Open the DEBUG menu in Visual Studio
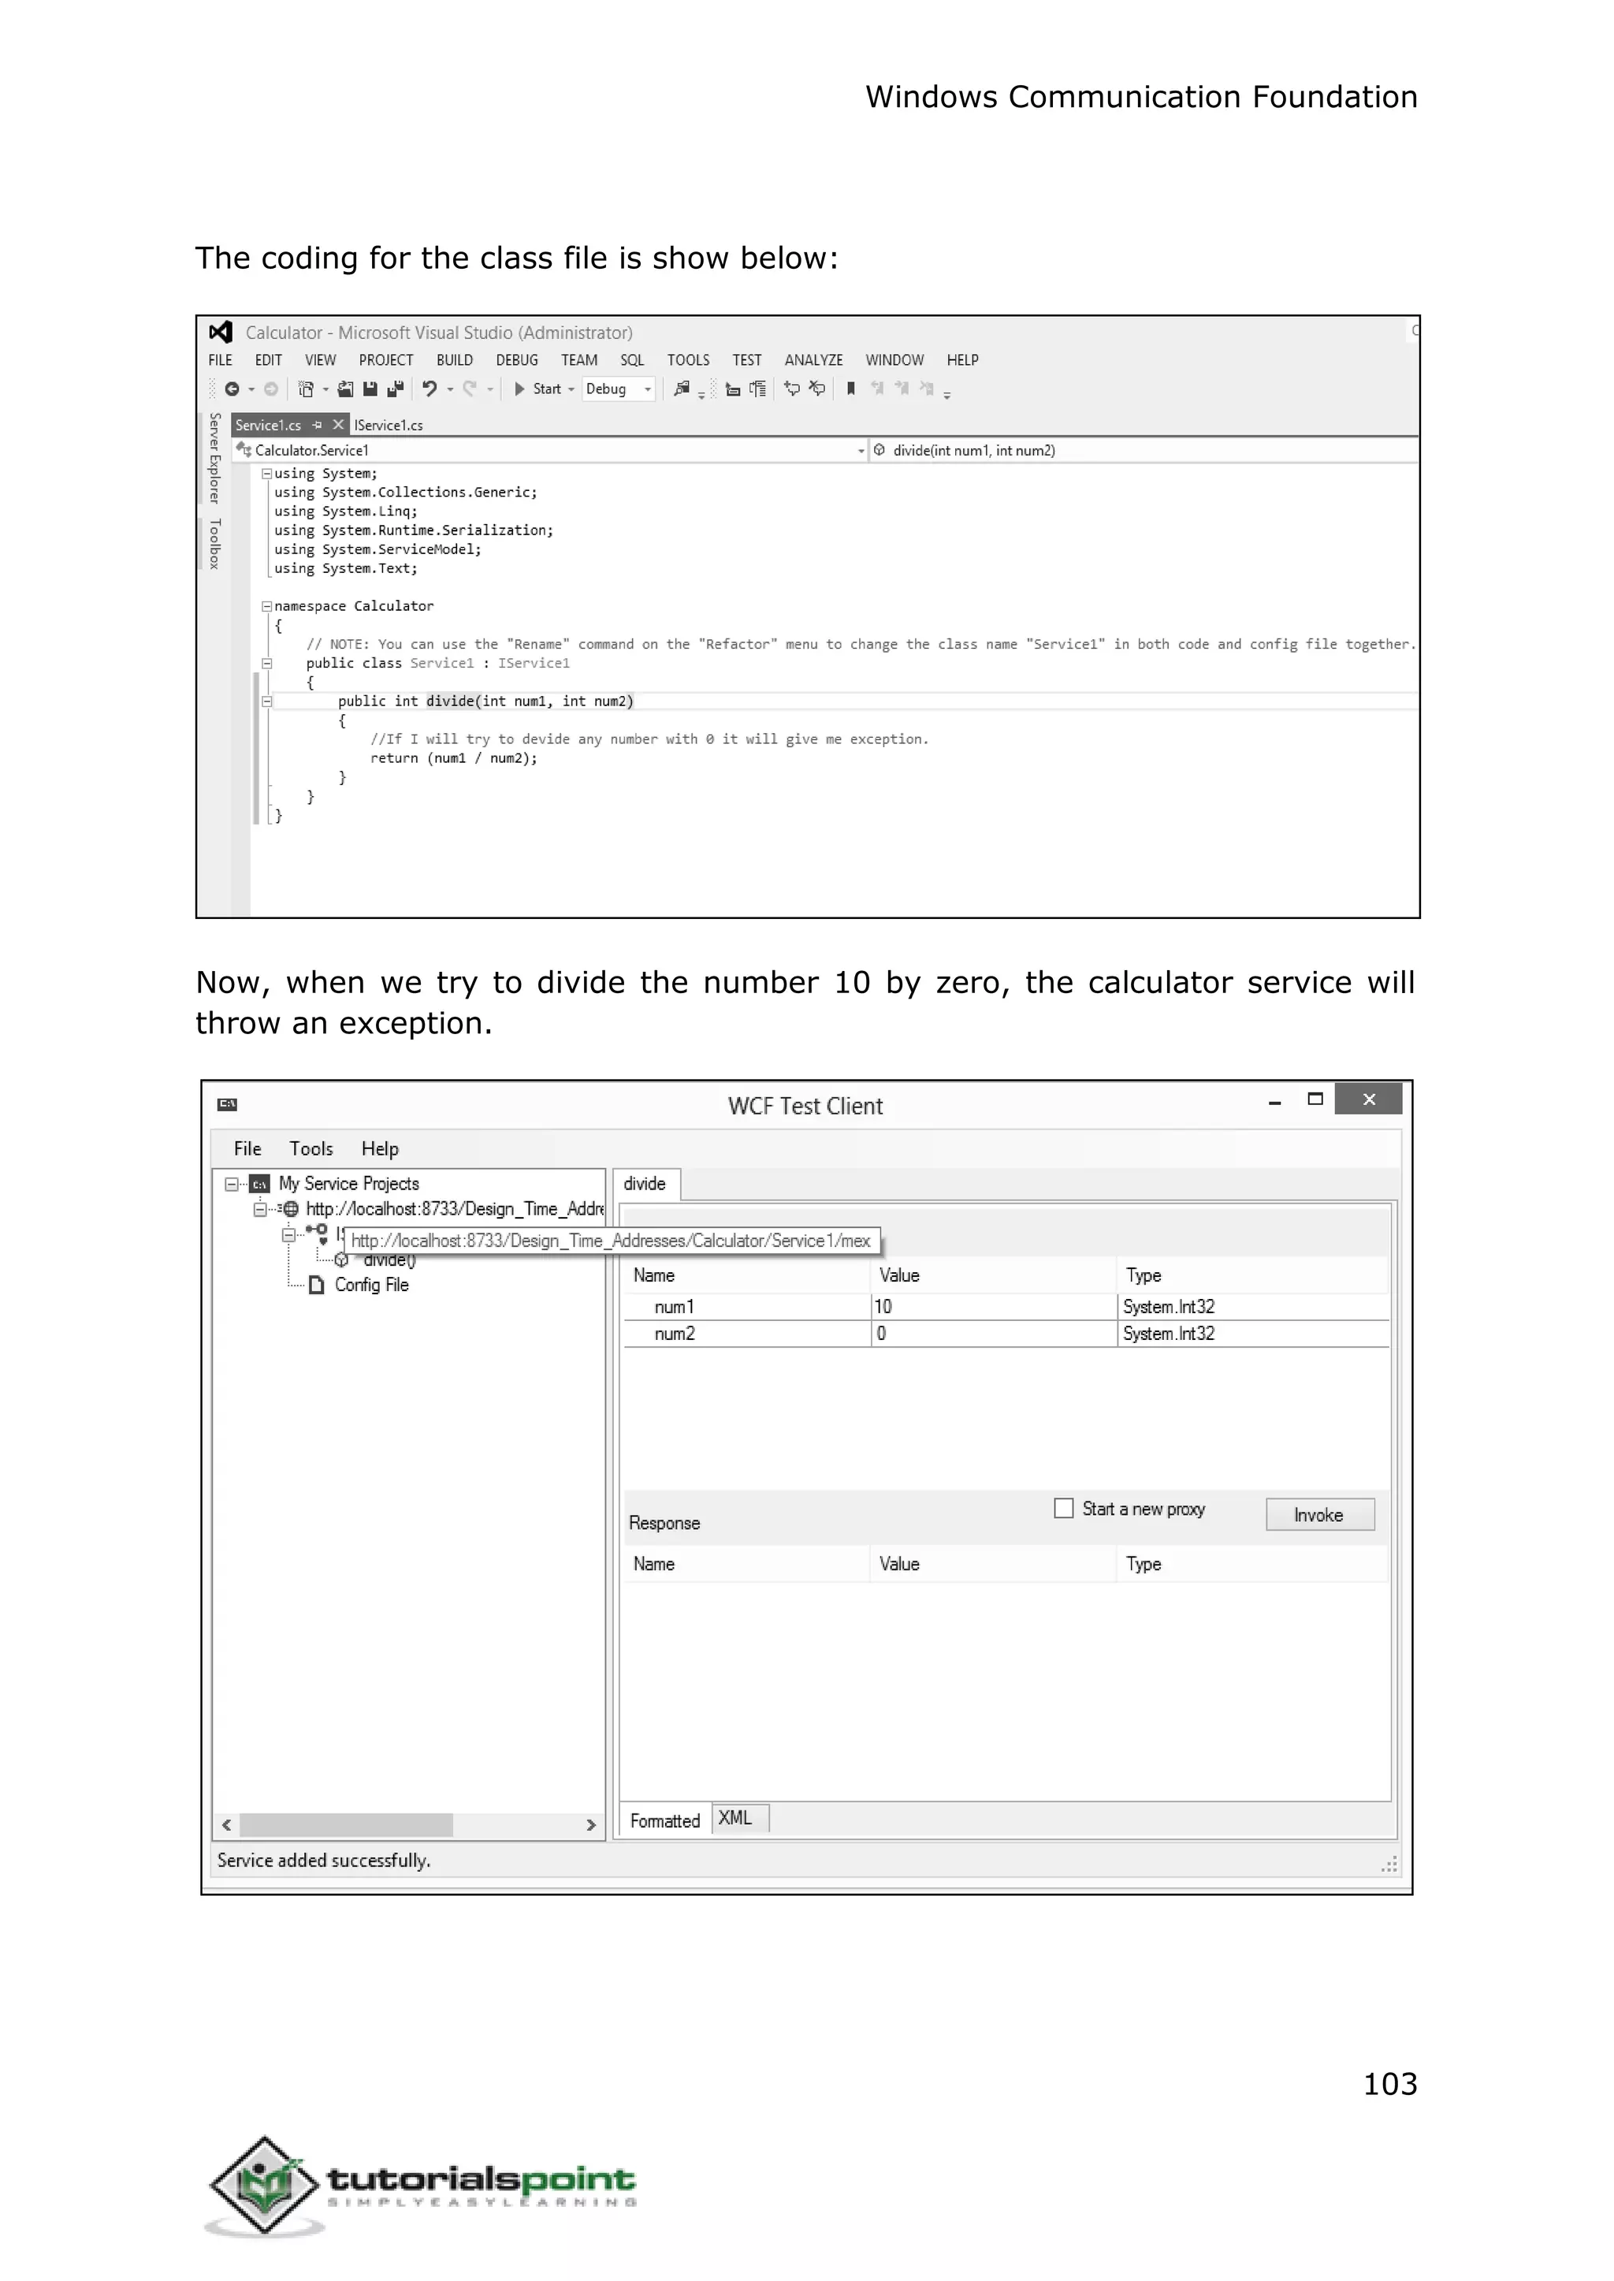The width and height of the screenshot is (1614, 2281). (517, 359)
